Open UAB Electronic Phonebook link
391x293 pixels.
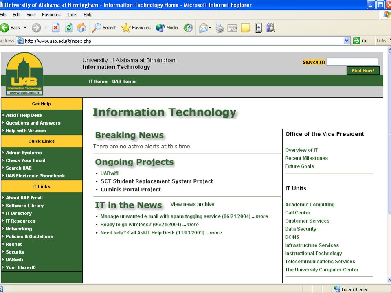pyautogui.click(x=35, y=176)
